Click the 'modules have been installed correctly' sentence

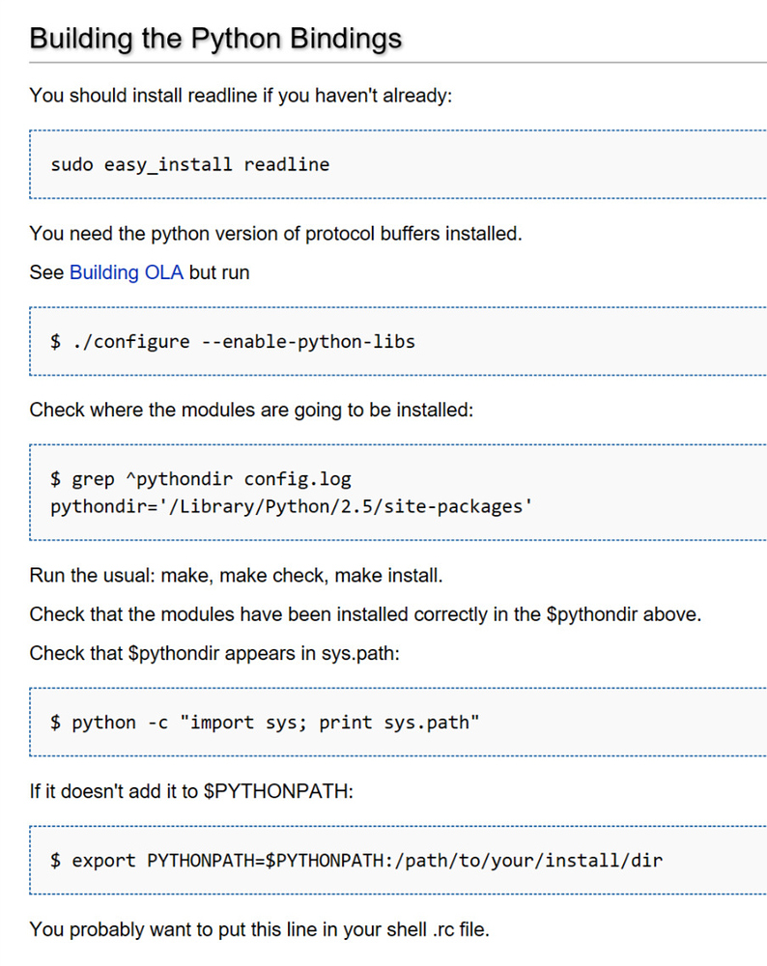365,614
